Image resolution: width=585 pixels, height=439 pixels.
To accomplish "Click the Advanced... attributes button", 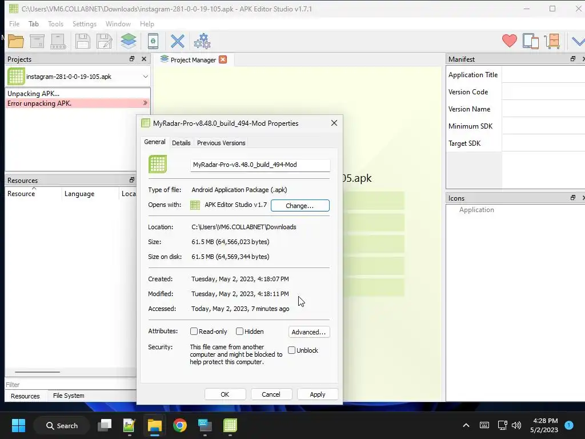I will pos(309,332).
